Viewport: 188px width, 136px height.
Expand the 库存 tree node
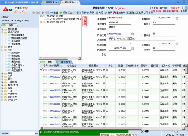tap(2, 73)
